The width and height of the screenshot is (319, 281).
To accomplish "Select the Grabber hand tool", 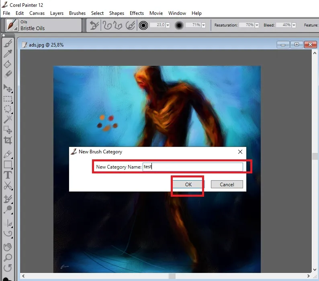I will coord(8,247).
